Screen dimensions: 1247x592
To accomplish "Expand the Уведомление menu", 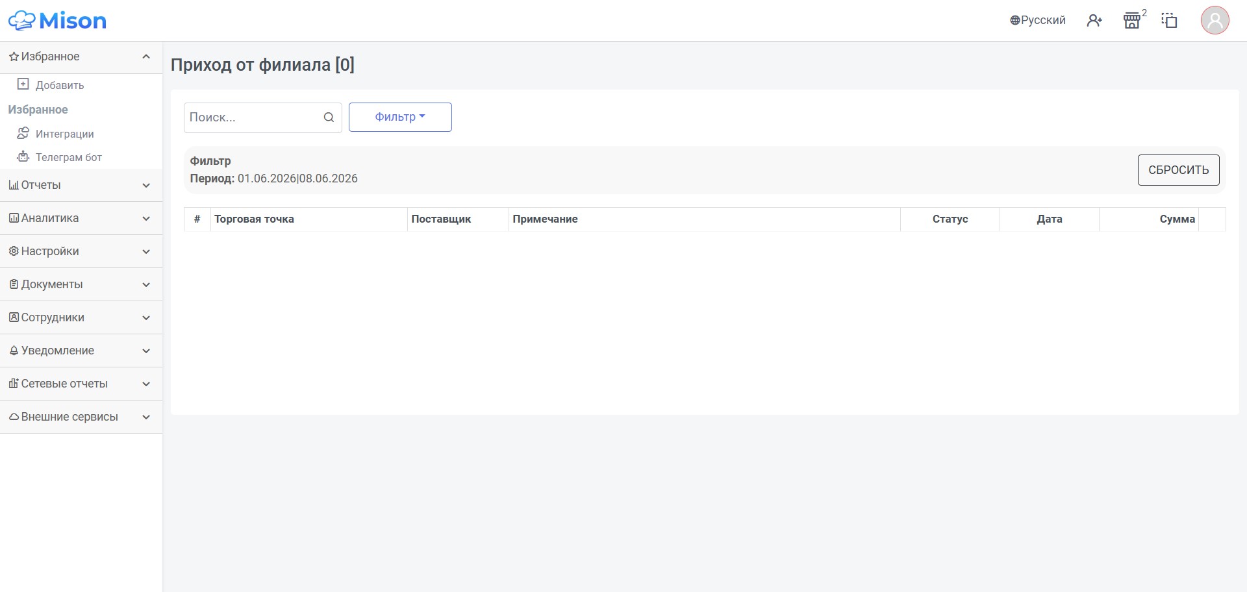I will click(81, 351).
